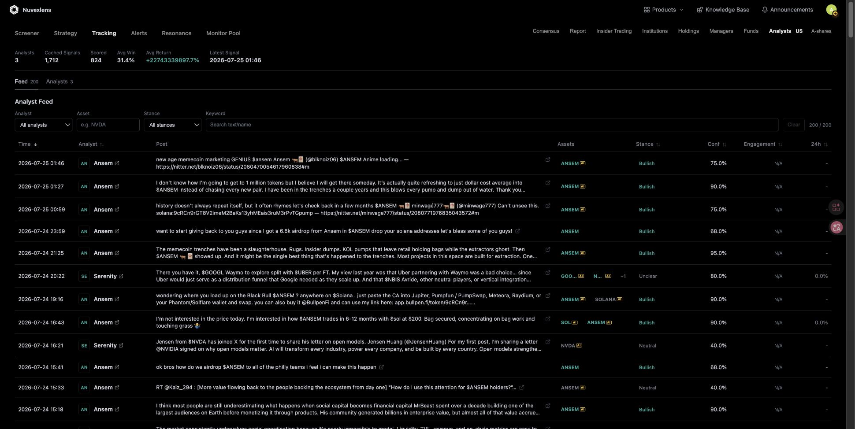Image resolution: width=855 pixels, height=429 pixels.
Task: Click the Ansem analyst name in 00:59 row
Action: [x=103, y=210]
